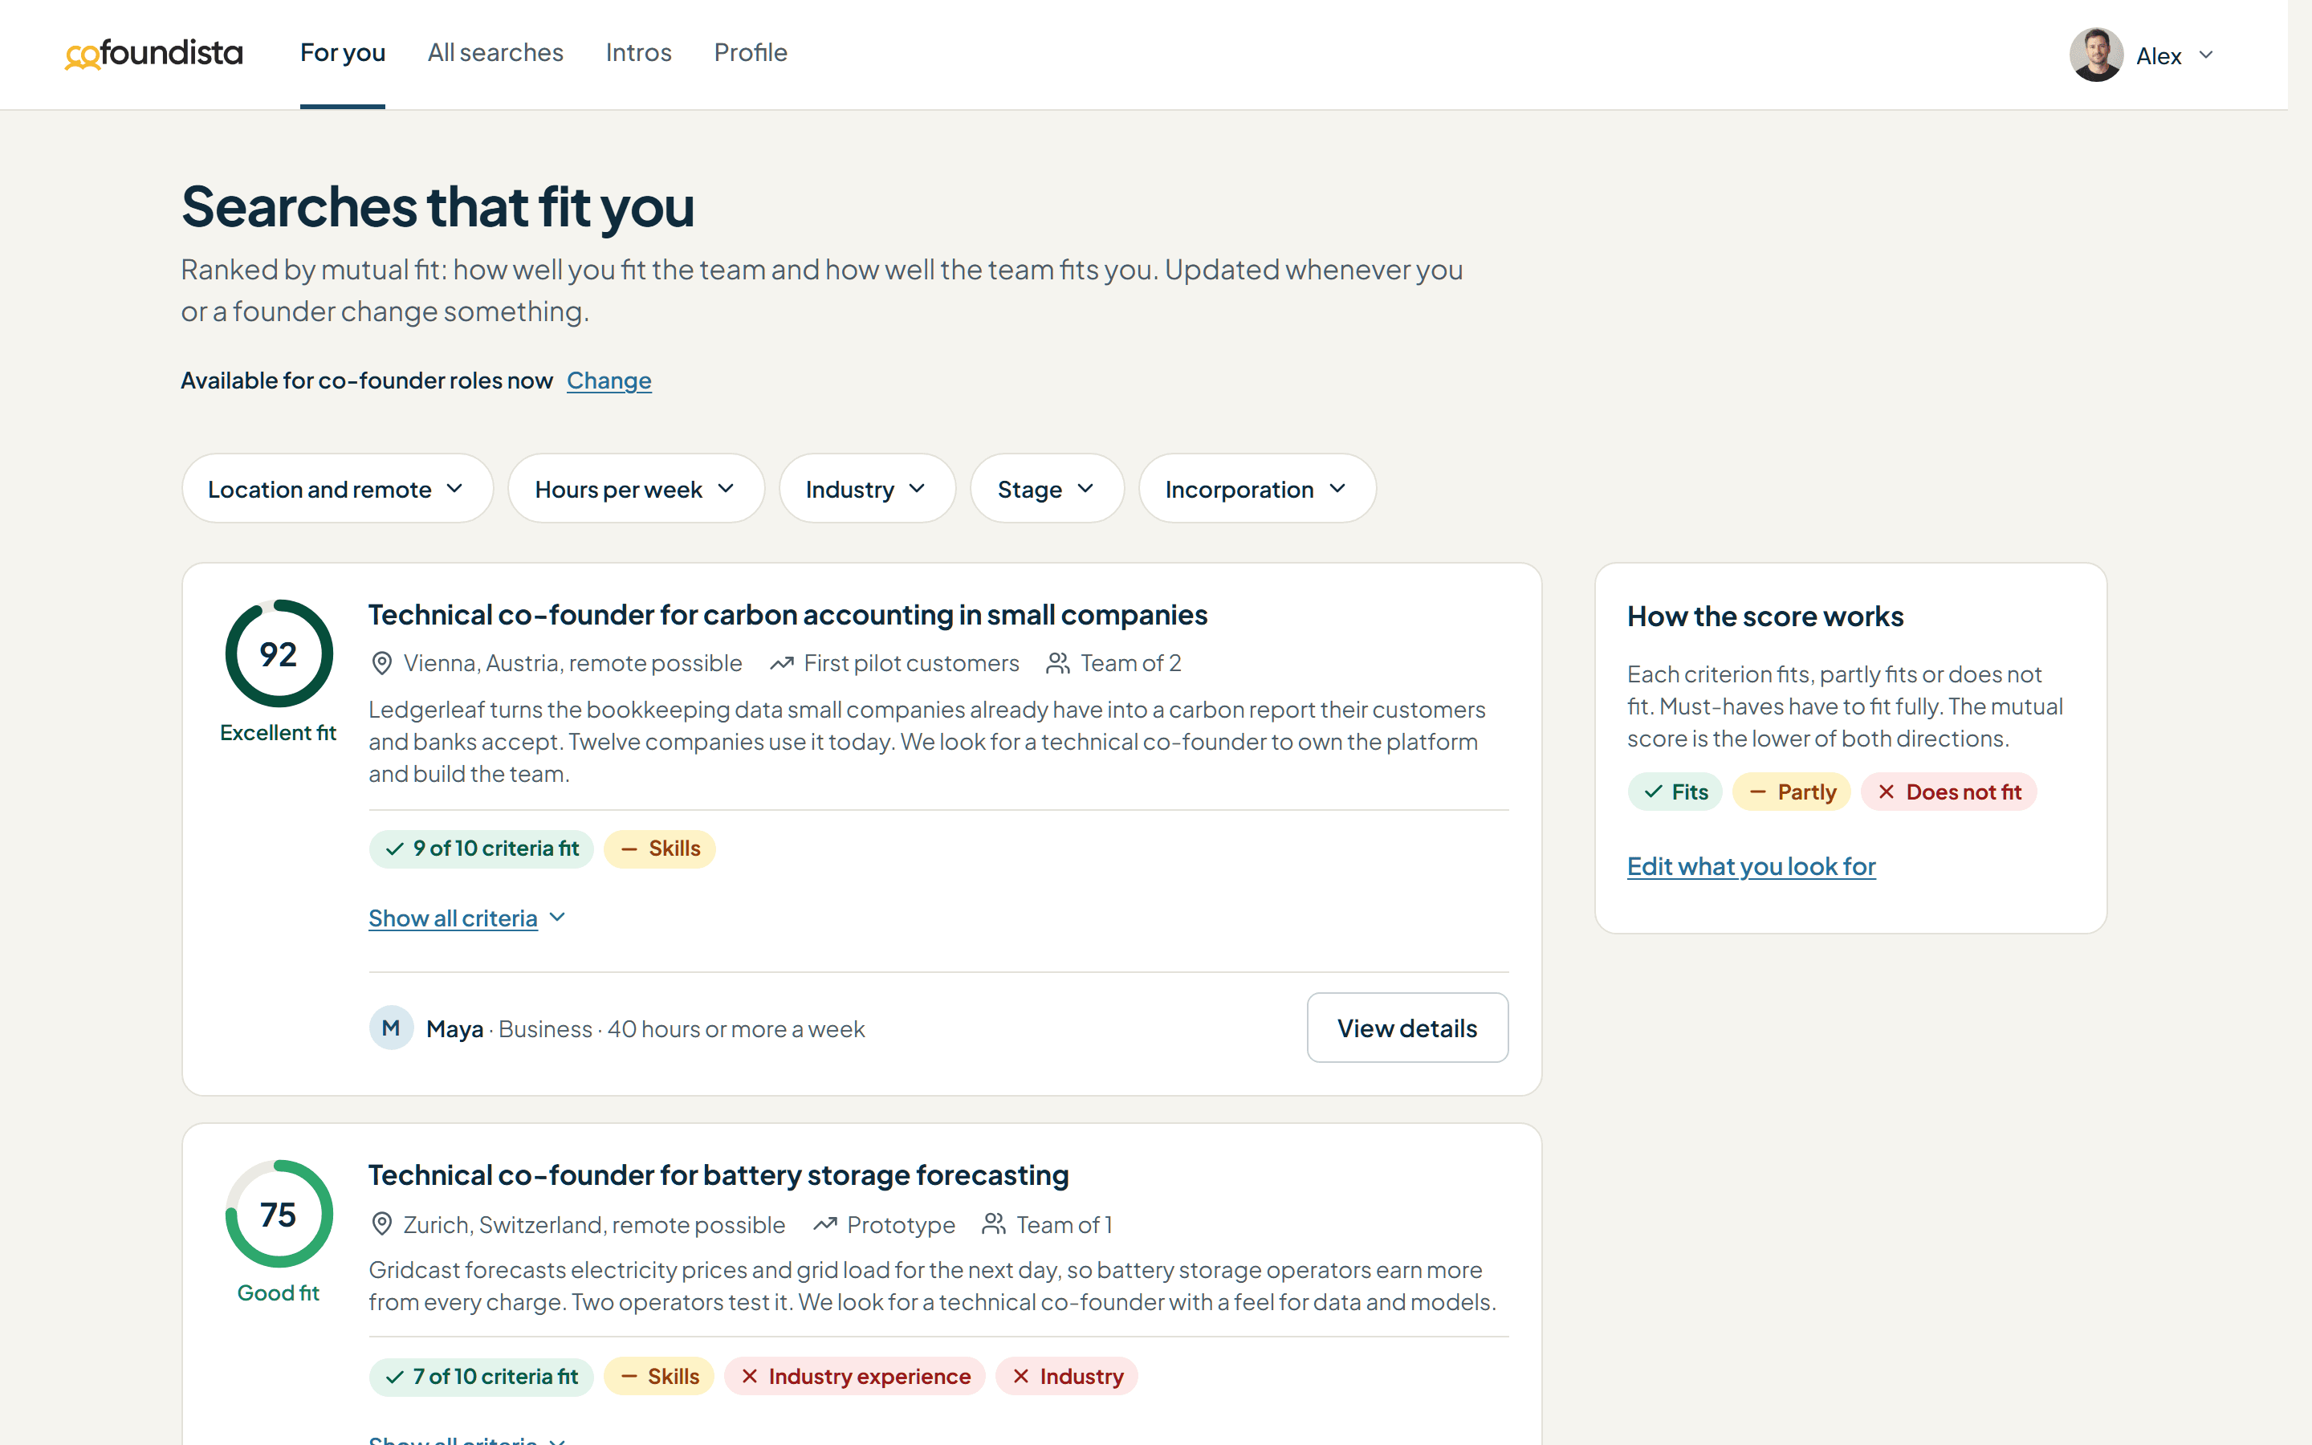Click the location pin beside Vienna, Austria
Viewport: 2312px width, 1445px height.
[381, 663]
